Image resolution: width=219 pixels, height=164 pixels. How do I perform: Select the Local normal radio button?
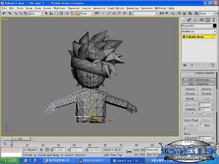tap(205, 114)
